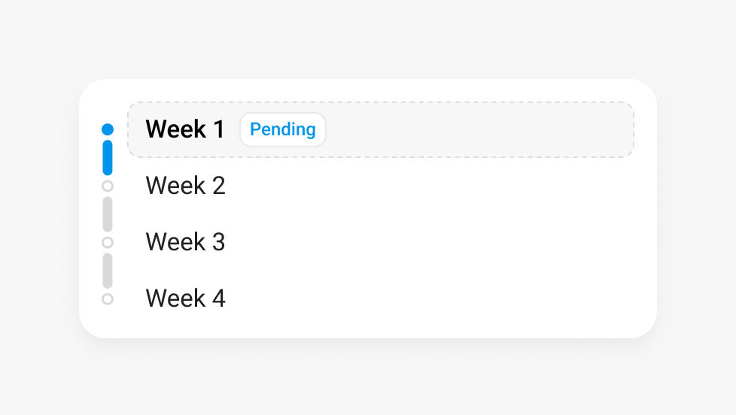Viewport: 736px width, 415px height.
Task: Click the empty row area right of Week 4
Action: [429, 298]
